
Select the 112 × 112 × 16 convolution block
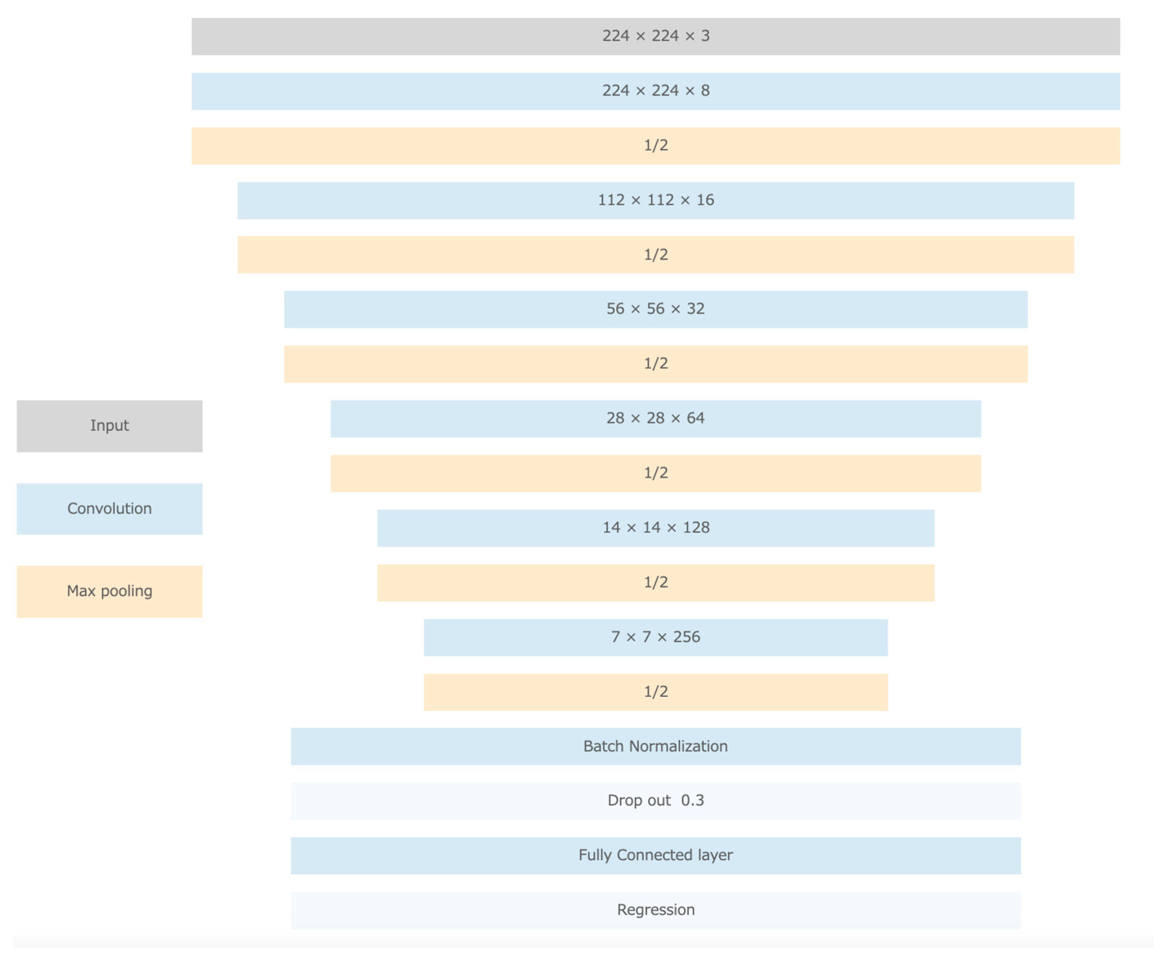click(655, 200)
